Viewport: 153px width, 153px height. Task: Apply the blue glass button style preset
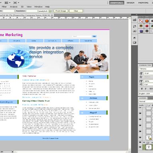pyautogui.click(x=141, y=31)
